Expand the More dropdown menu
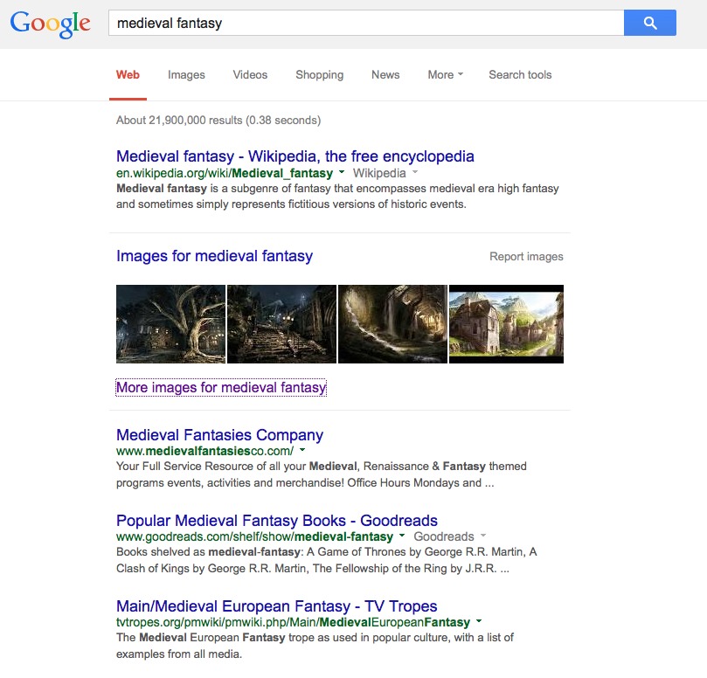Viewport: 707px width, 678px height. (x=445, y=75)
